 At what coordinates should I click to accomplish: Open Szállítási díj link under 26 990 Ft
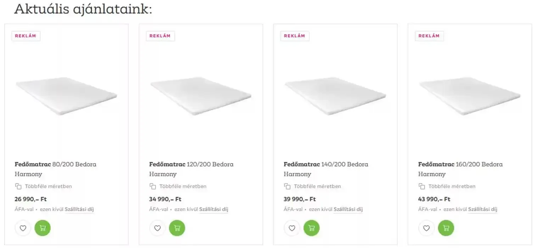[x=79, y=209]
